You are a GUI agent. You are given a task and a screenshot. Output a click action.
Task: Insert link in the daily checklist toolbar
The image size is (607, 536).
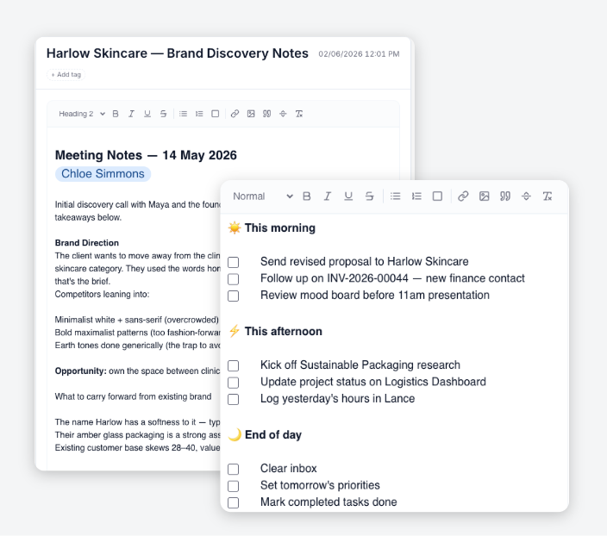[463, 196]
